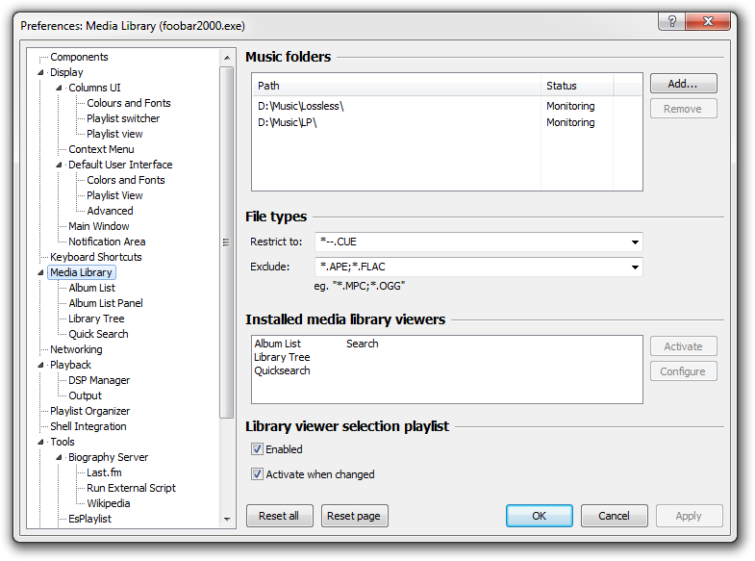The width and height of the screenshot is (755, 561).
Task: Select Library Tree in installed viewers
Action: click(x=282, y=357)
